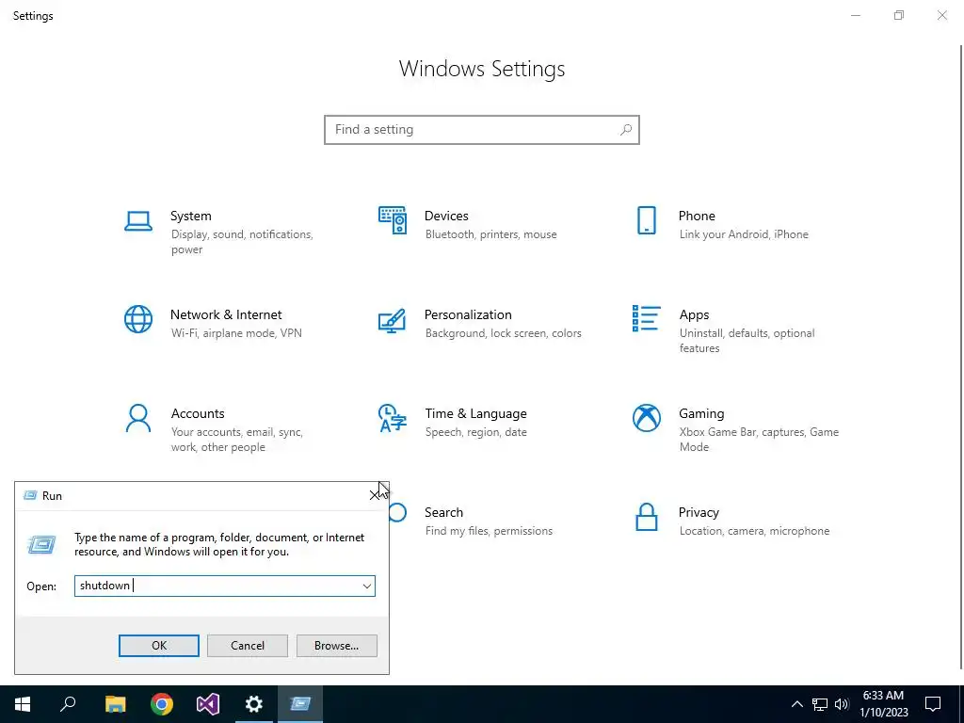
Task: Open the Time & Language icon
Action: tap(393, 418)
